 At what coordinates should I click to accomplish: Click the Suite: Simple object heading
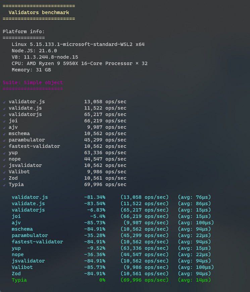[33, 82]
